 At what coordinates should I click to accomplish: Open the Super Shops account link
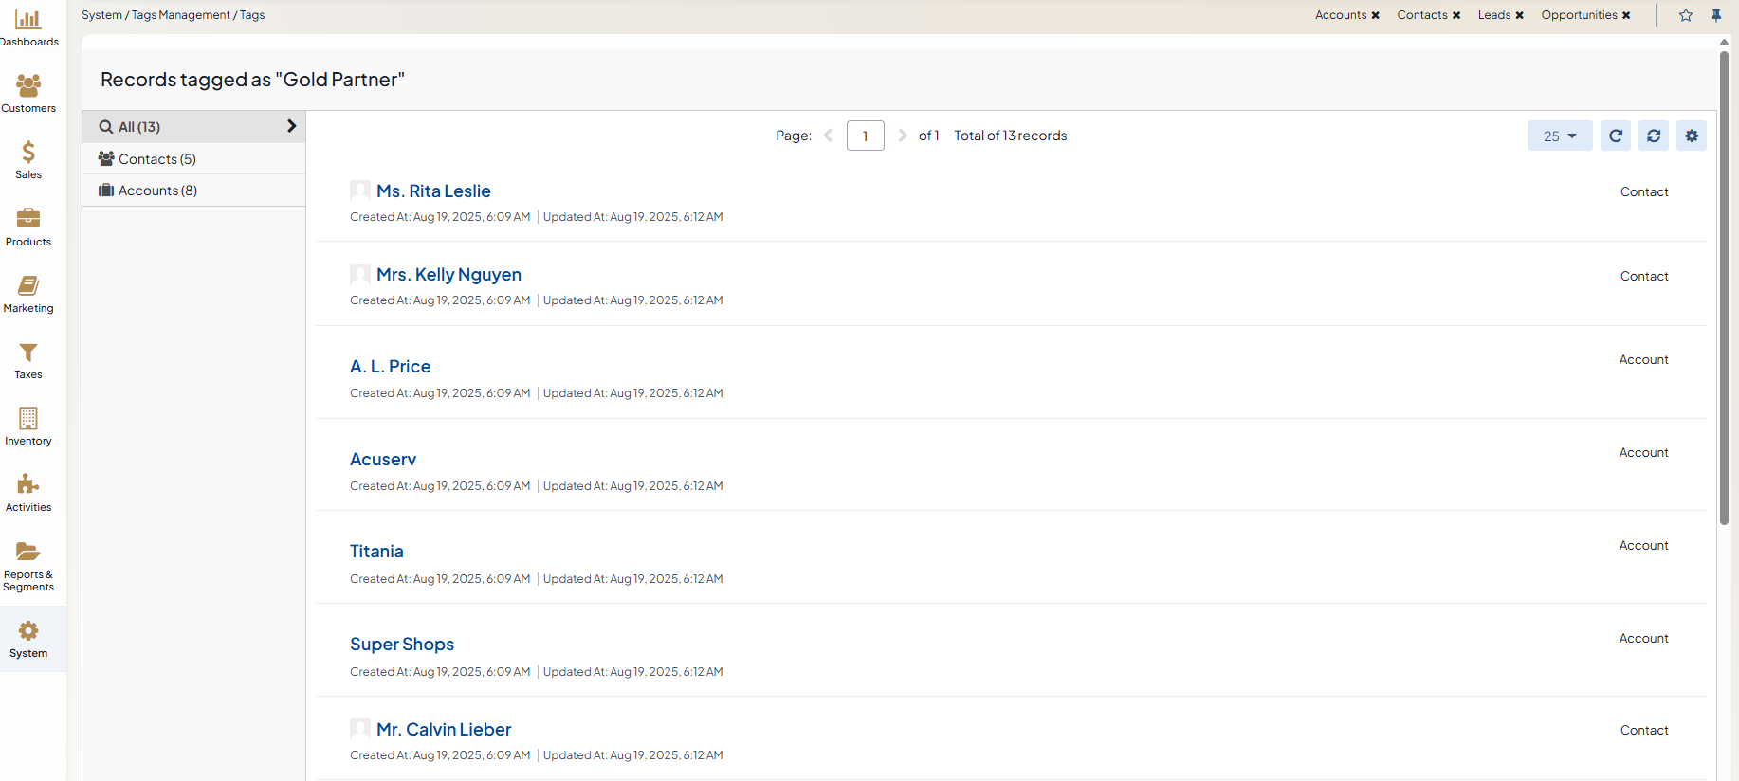pyautogui.click(x=402, y=645)
